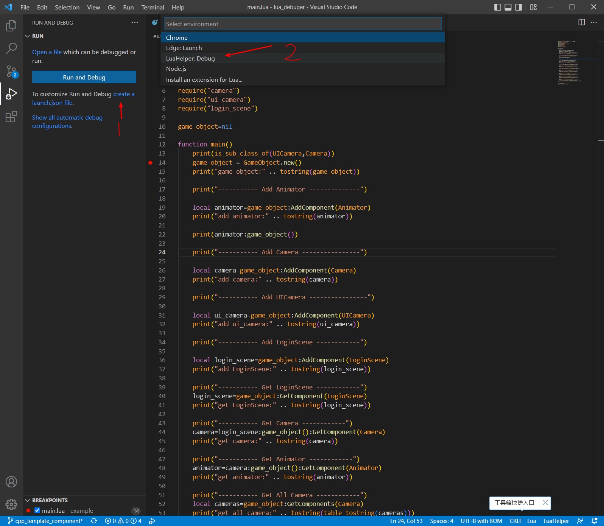
Task: Click Synchronize Changes icon in status bar
Action: 94,521
